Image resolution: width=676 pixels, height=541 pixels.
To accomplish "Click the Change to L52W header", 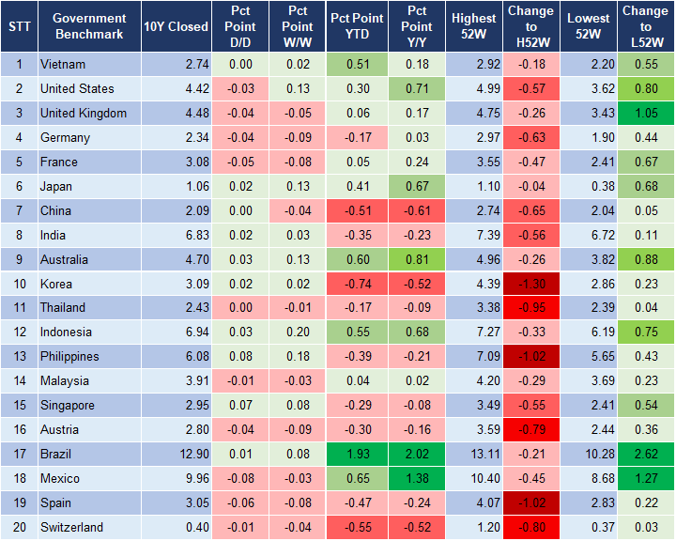I will (646, 26).
